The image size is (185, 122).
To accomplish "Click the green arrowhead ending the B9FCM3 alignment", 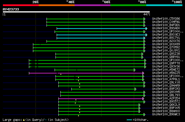I will tap(136, 89).
